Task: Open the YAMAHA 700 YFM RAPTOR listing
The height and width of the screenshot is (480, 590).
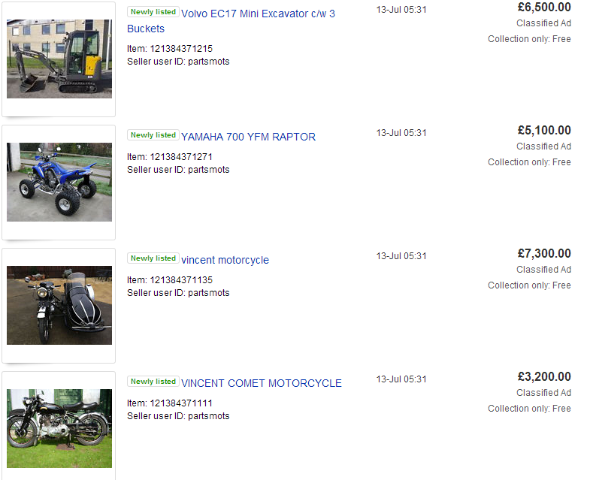Action: click(x=248, y=137)
